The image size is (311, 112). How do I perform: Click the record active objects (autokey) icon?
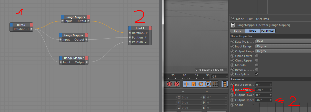(x=169, y=84)
